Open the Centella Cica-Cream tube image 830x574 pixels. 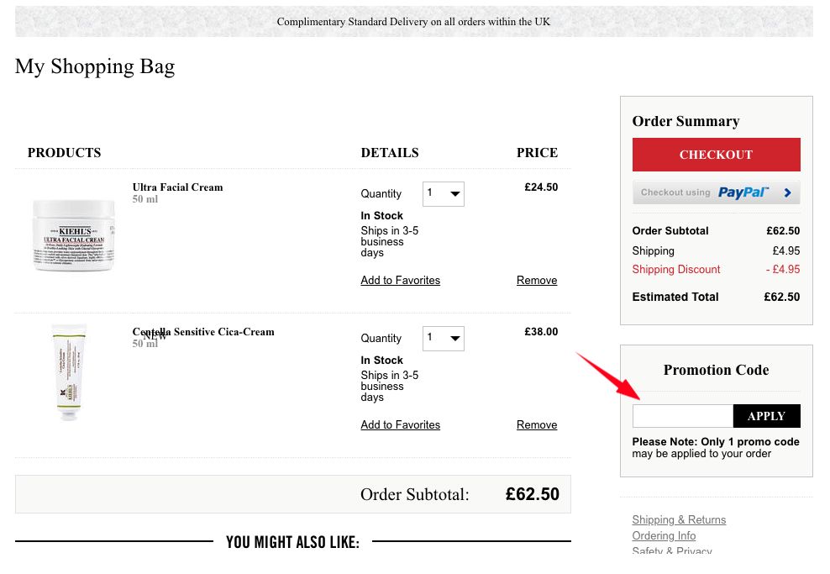[x=67, y=371]
